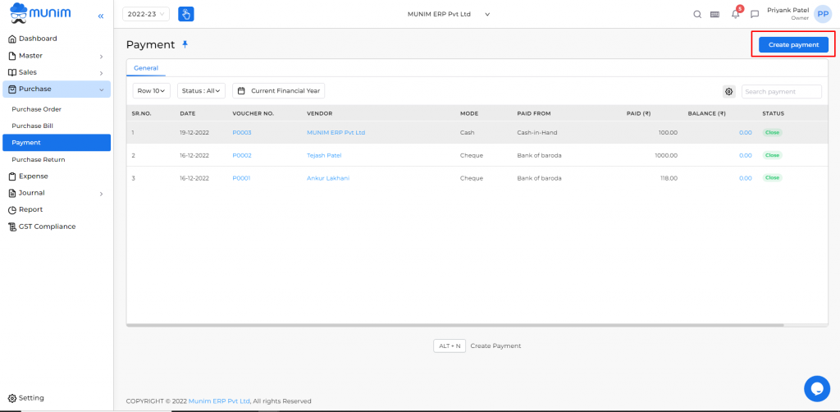Open the 2022-23 financial year dropdown

(x=146, y=14)
